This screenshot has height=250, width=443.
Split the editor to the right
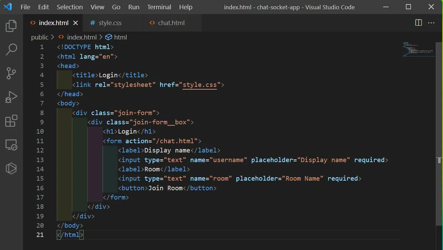tap(419, 23)
